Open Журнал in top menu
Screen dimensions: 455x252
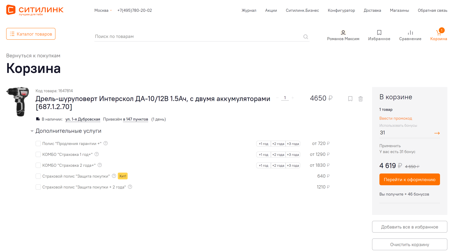[249, 10]
